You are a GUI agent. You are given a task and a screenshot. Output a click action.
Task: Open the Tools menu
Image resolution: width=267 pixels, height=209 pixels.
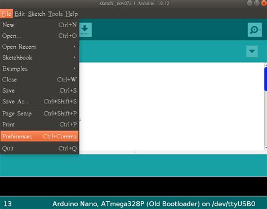(55, 14)
